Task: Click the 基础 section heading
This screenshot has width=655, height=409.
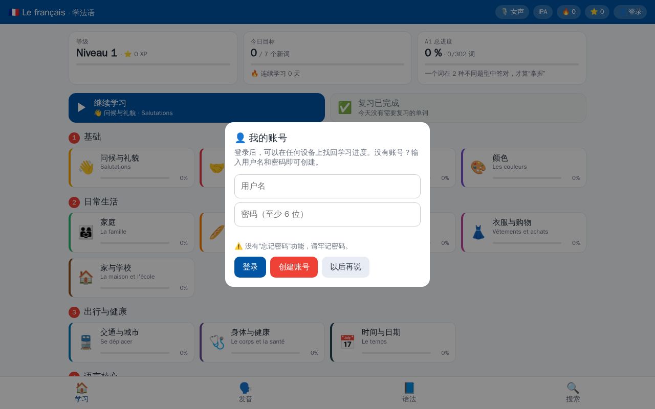Action: [x=93, y=137]
